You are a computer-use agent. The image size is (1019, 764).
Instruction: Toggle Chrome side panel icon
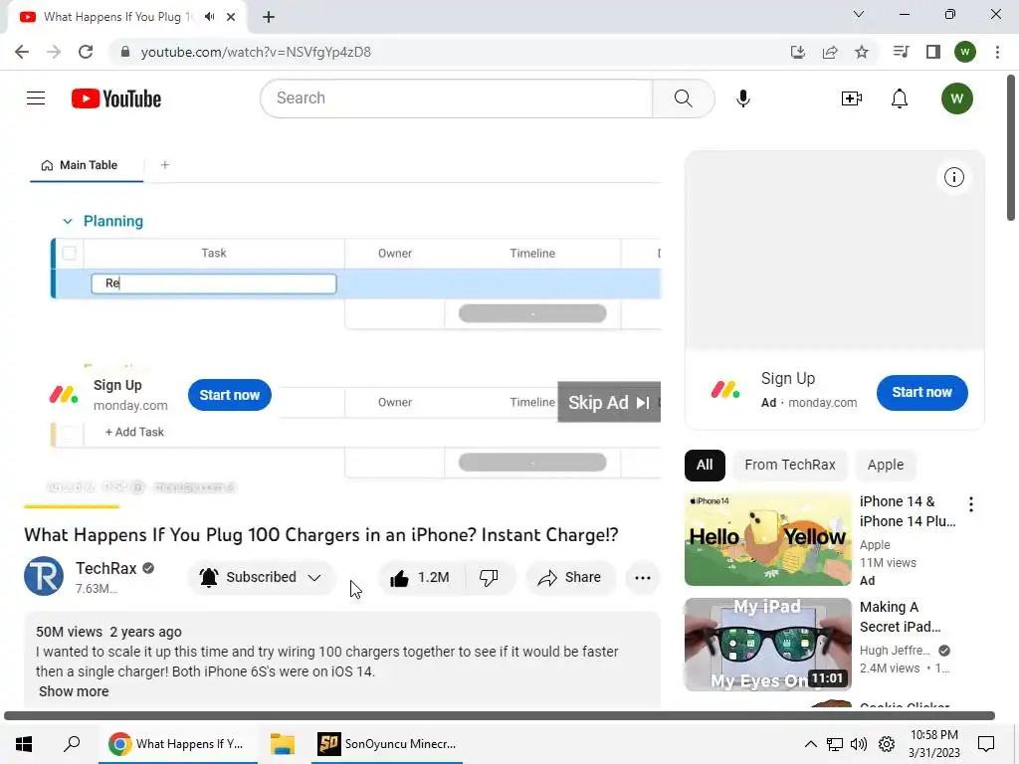point(933,52)
